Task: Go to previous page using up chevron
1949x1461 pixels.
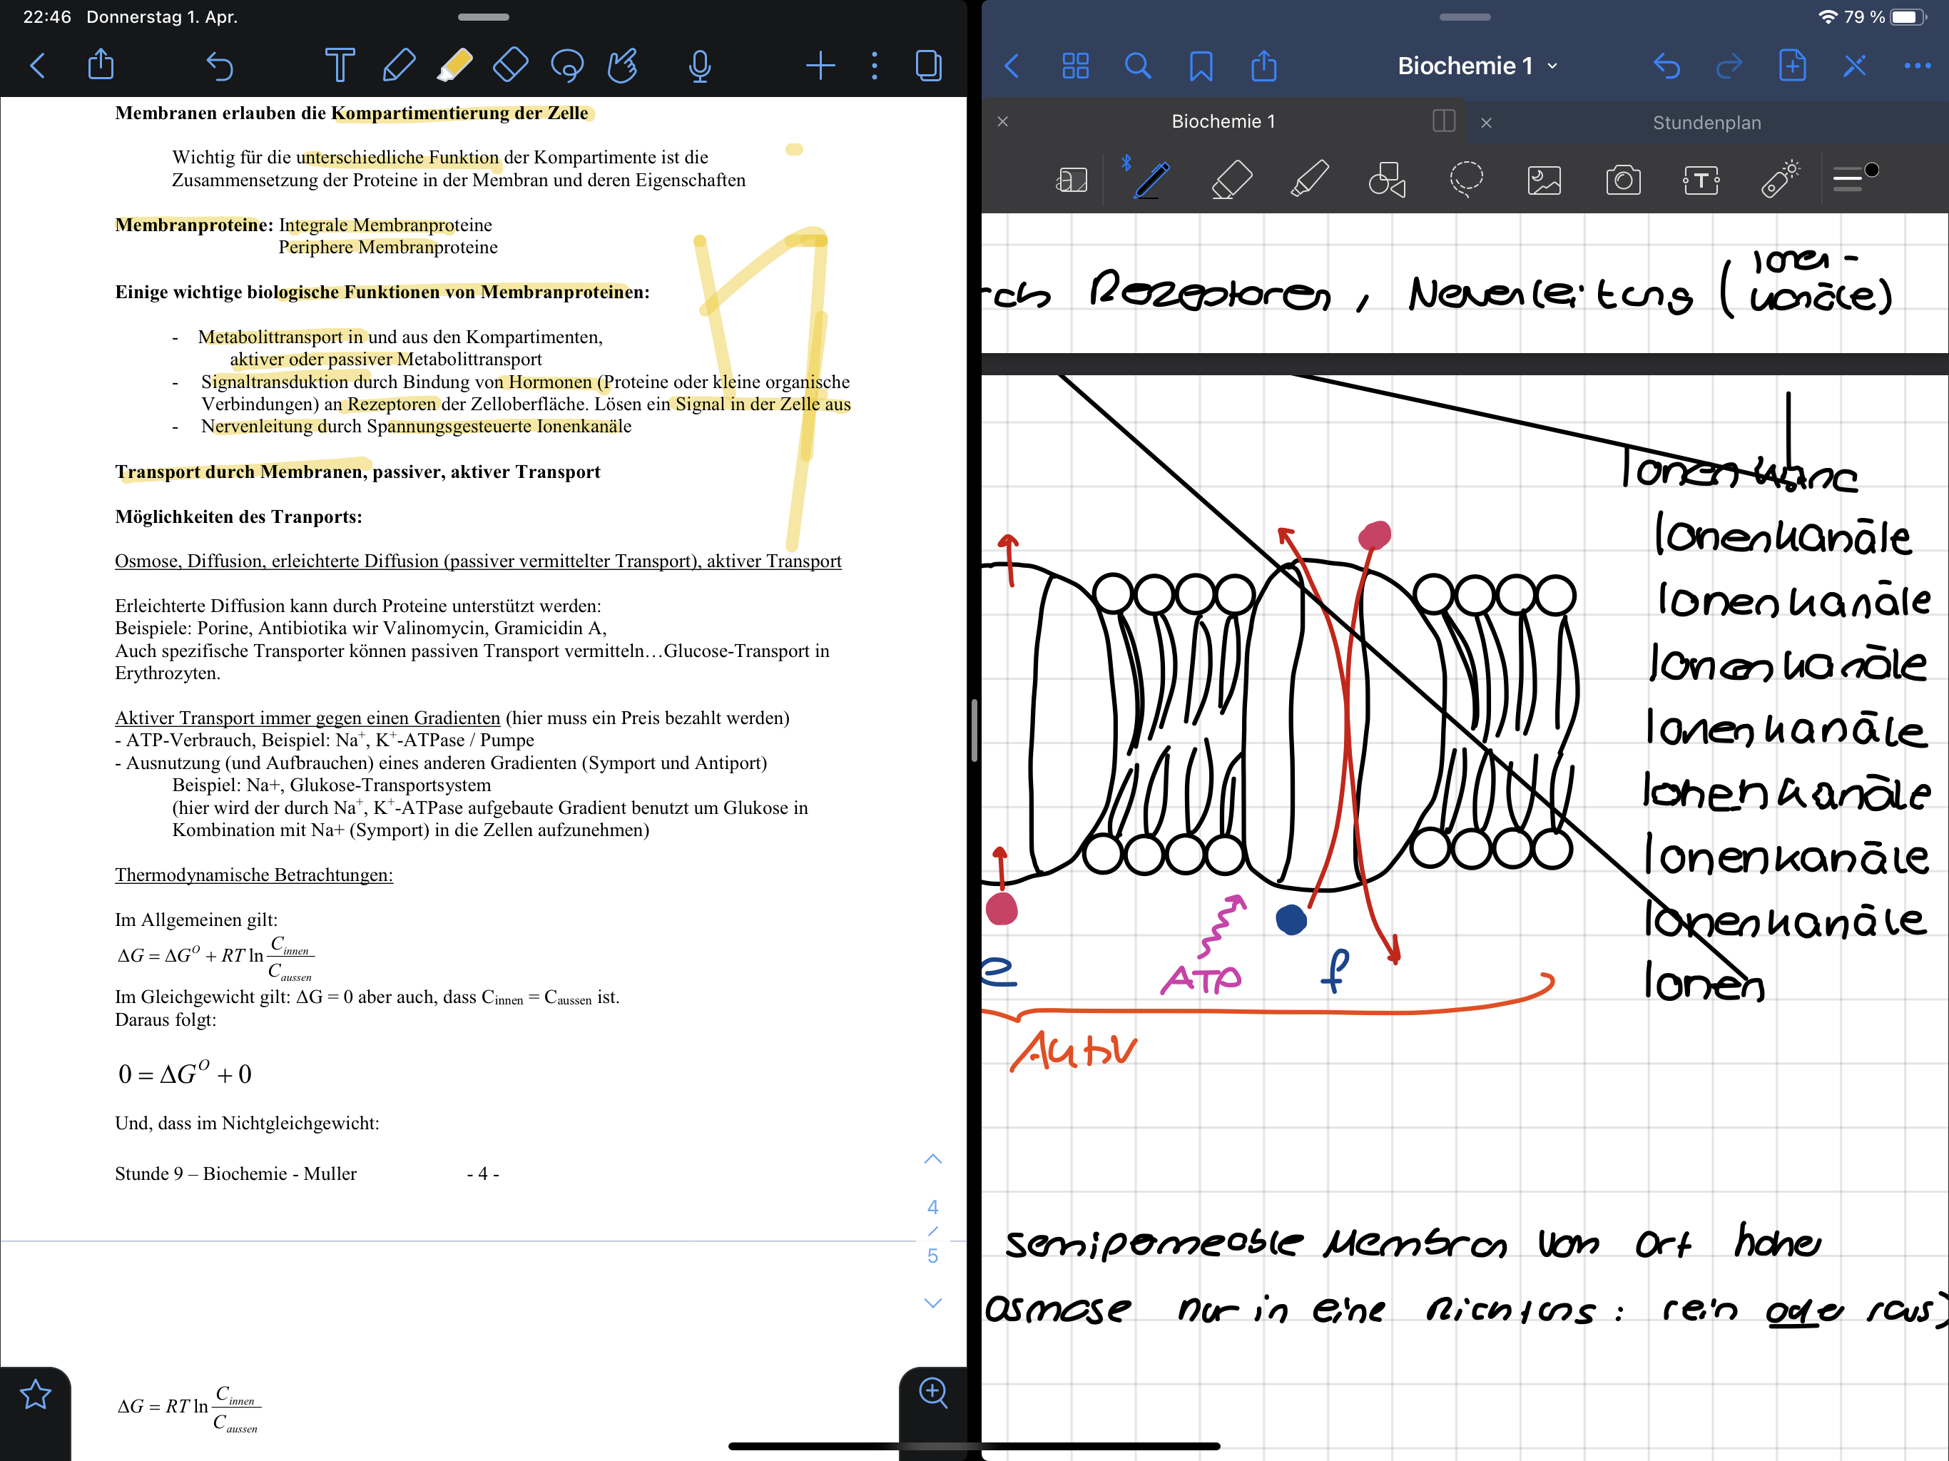Action: click(933, 1159)
